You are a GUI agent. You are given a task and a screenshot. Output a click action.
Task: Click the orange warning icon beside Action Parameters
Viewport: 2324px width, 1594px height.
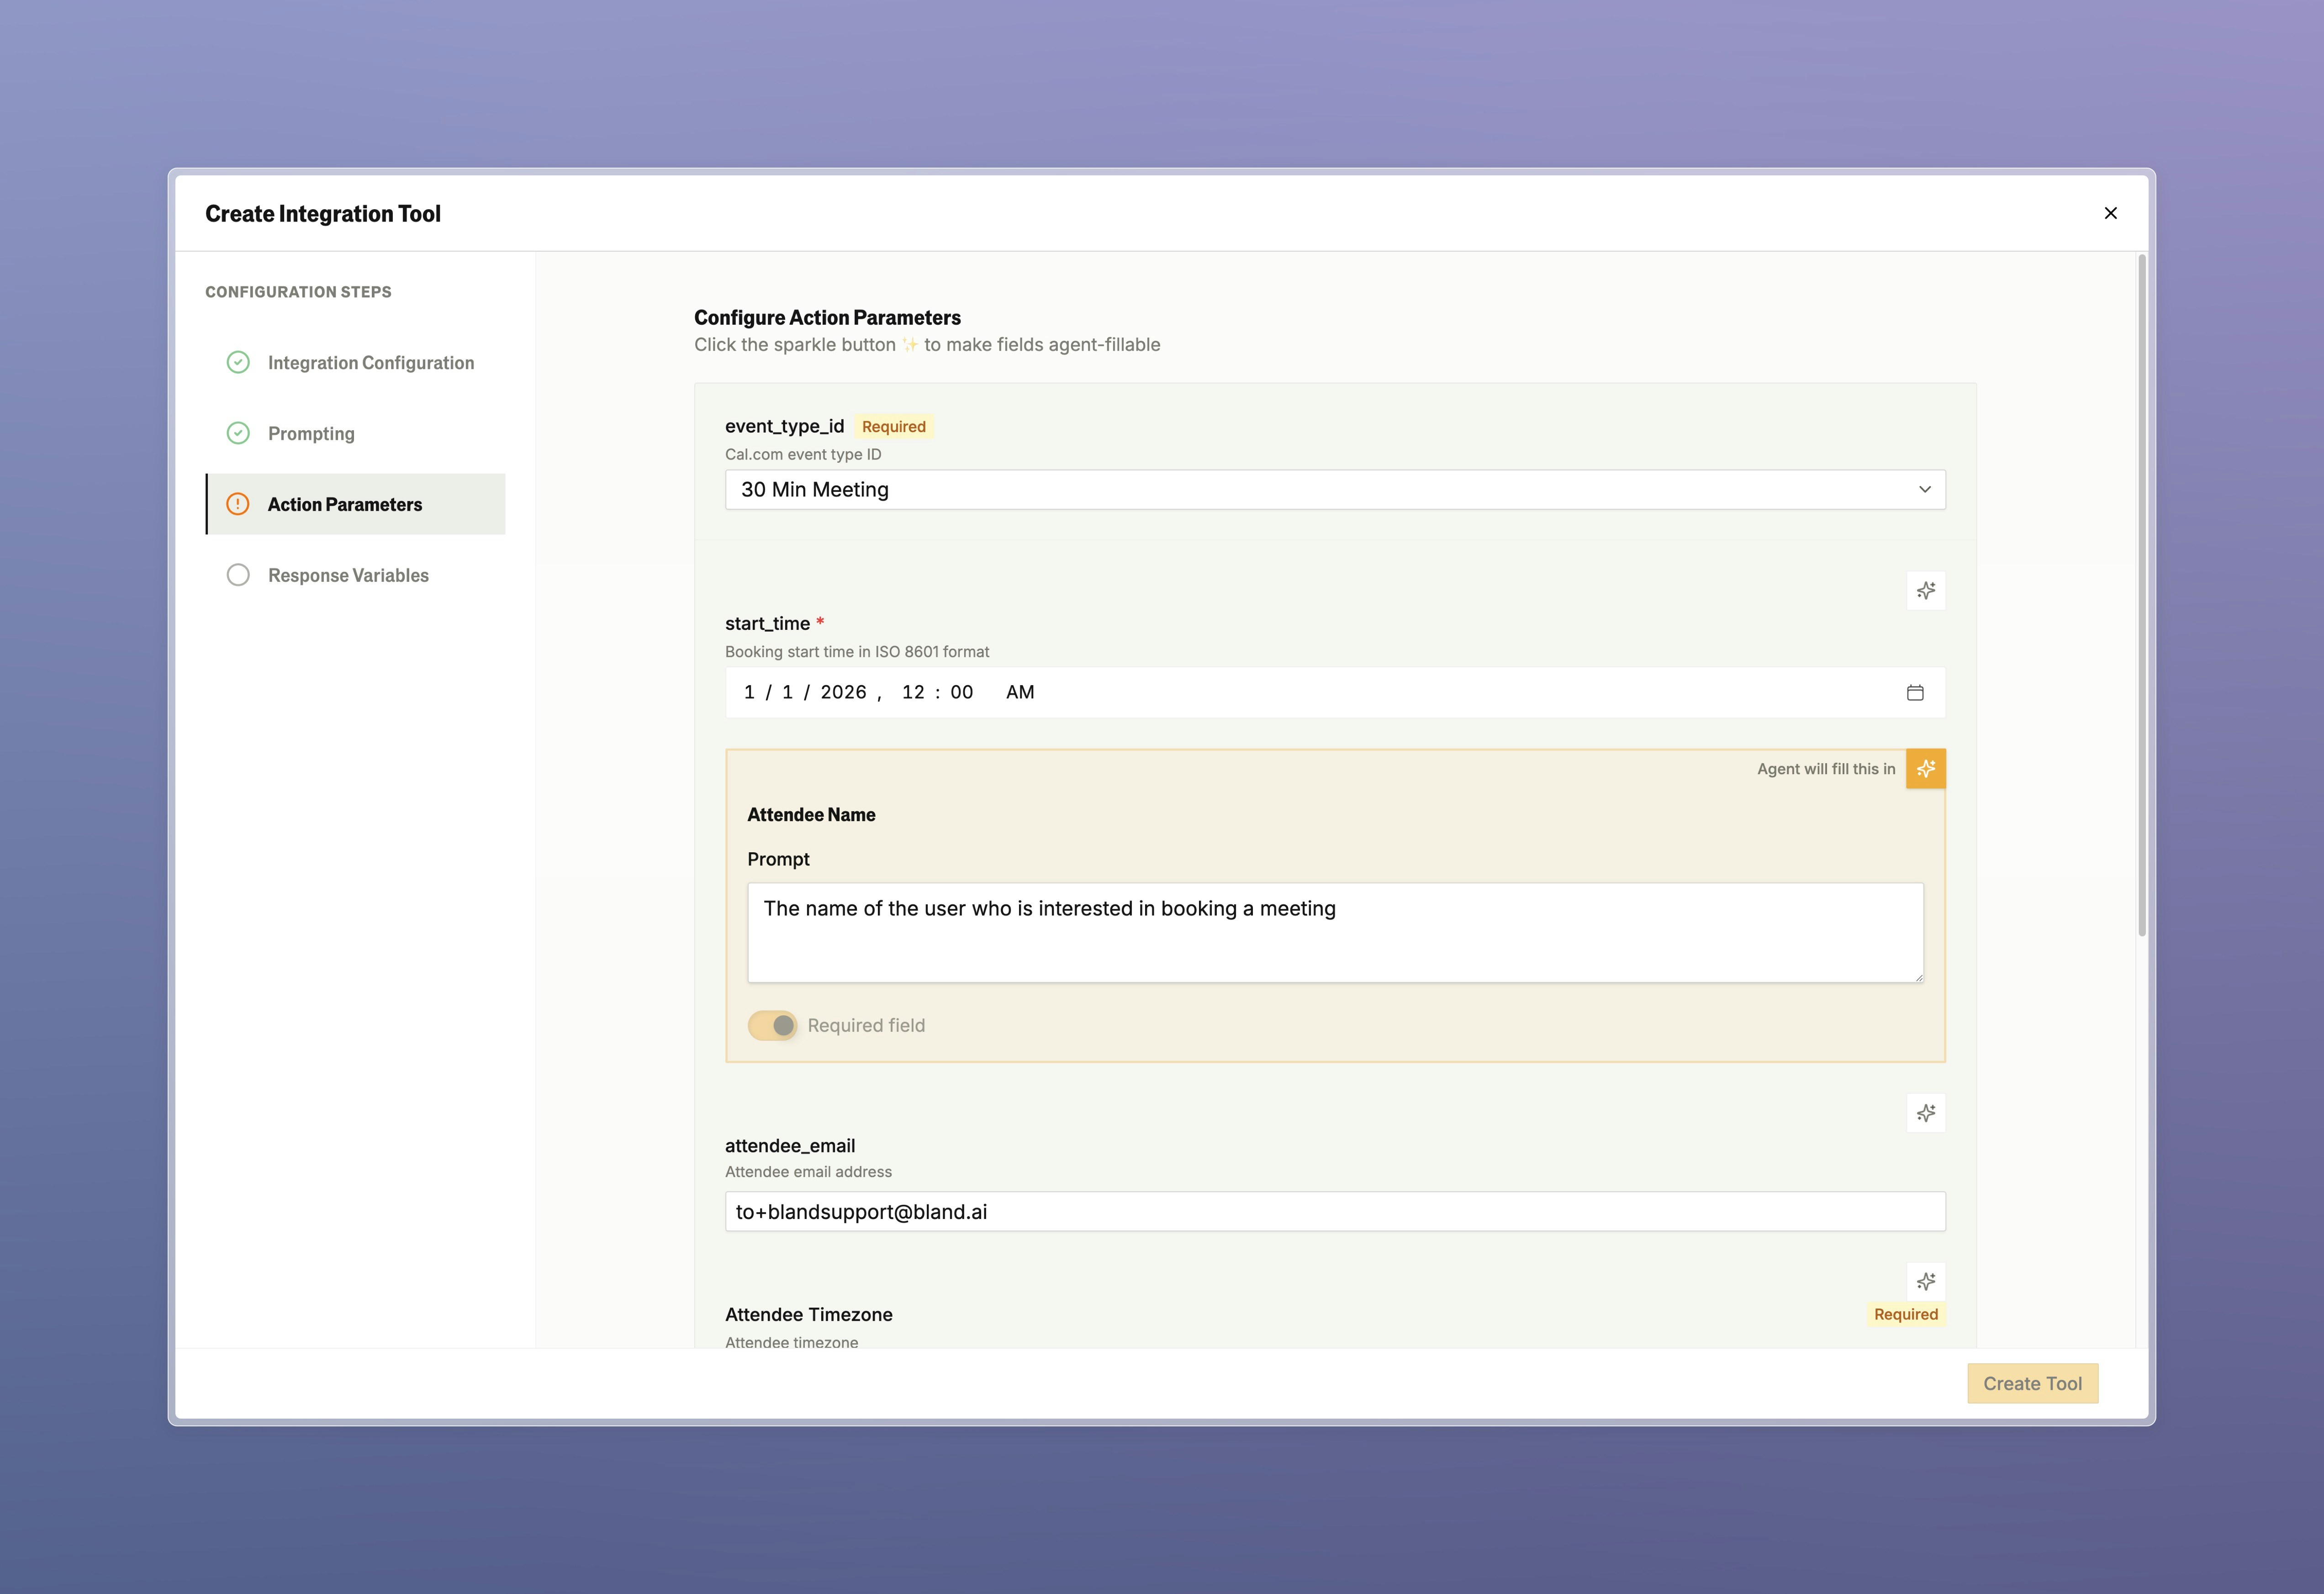pos(238,504)
